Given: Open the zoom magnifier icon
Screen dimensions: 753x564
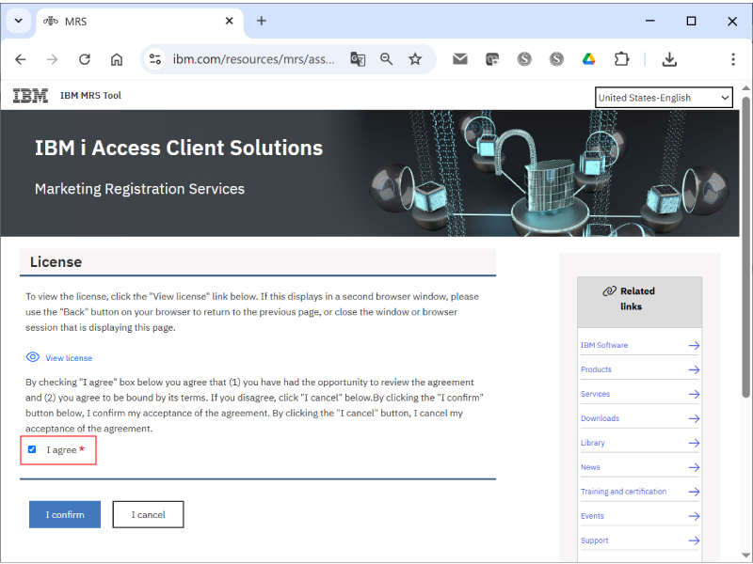Looking at the screenshot, I should click(386, 59).
